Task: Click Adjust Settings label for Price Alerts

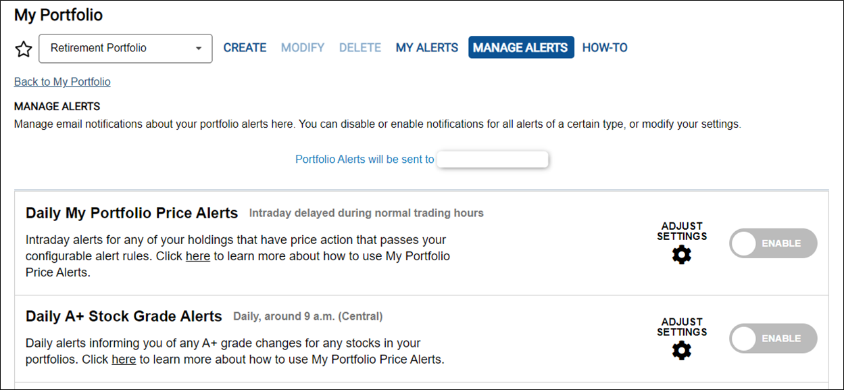Action: pos(682,231)
